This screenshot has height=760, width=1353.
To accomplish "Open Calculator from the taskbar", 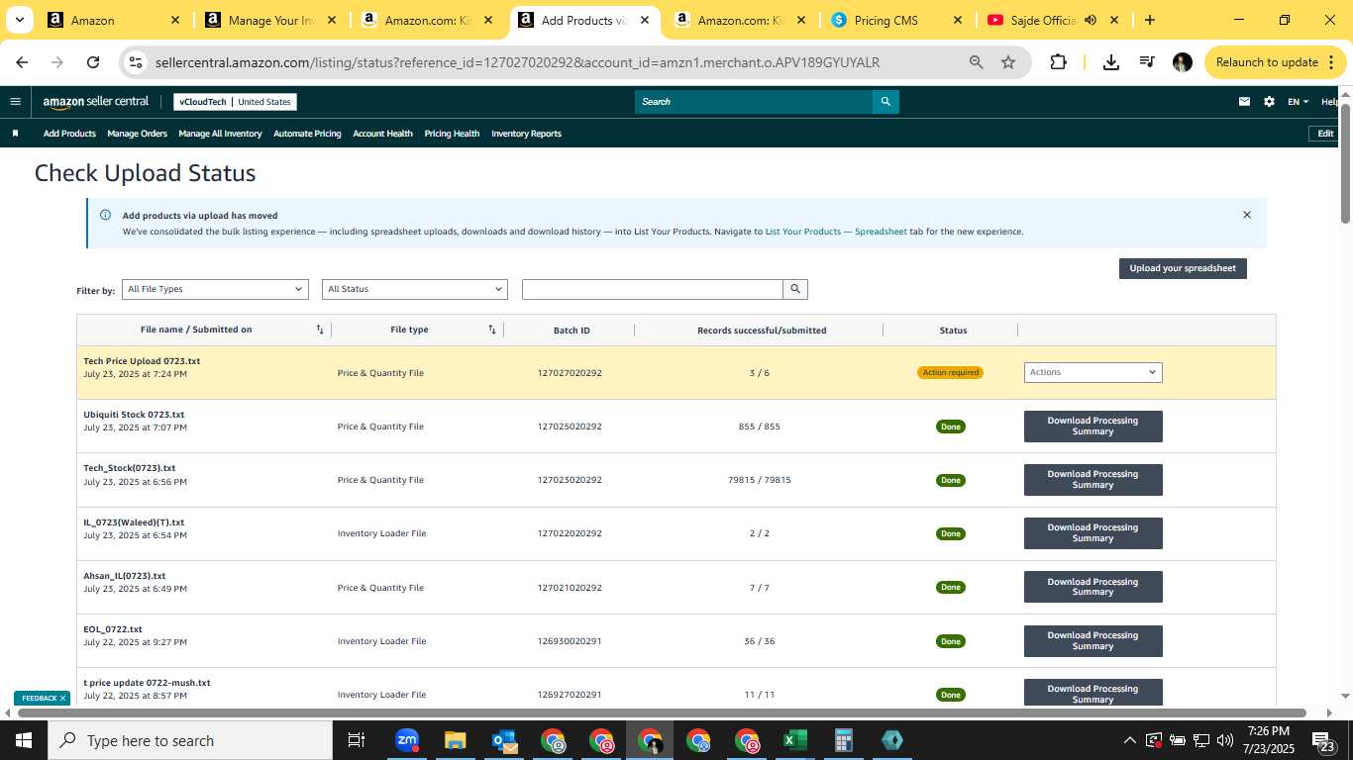I will (x=844, y=740).
